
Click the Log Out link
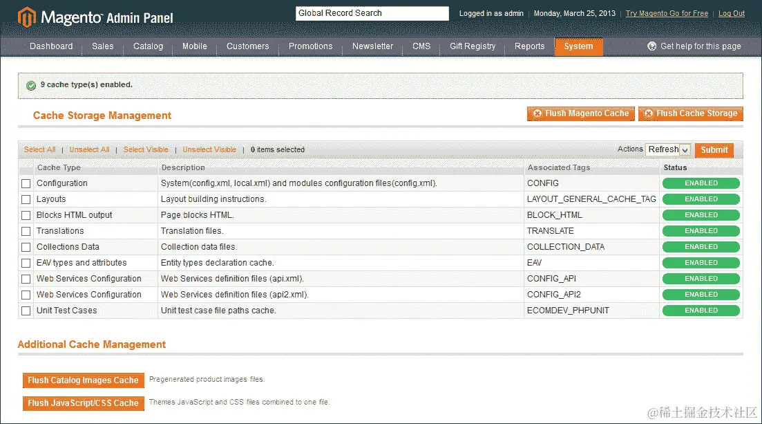[731, 13]
